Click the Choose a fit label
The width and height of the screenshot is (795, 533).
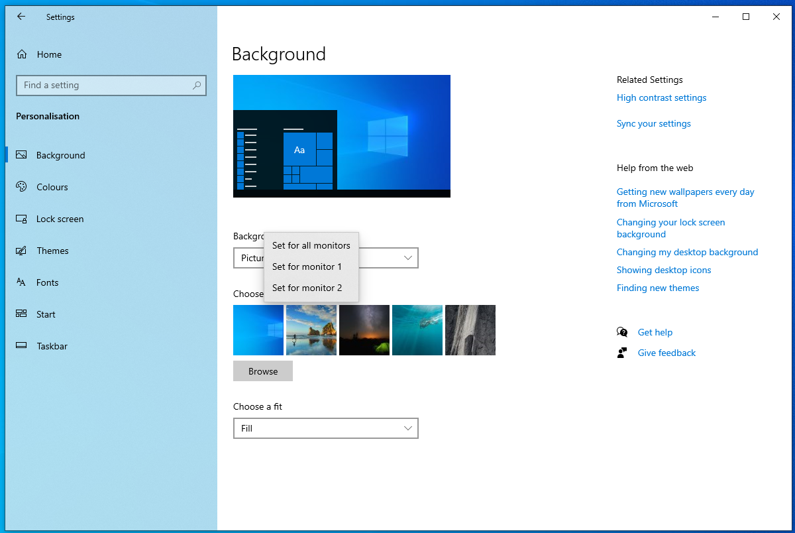click(258, 406)
